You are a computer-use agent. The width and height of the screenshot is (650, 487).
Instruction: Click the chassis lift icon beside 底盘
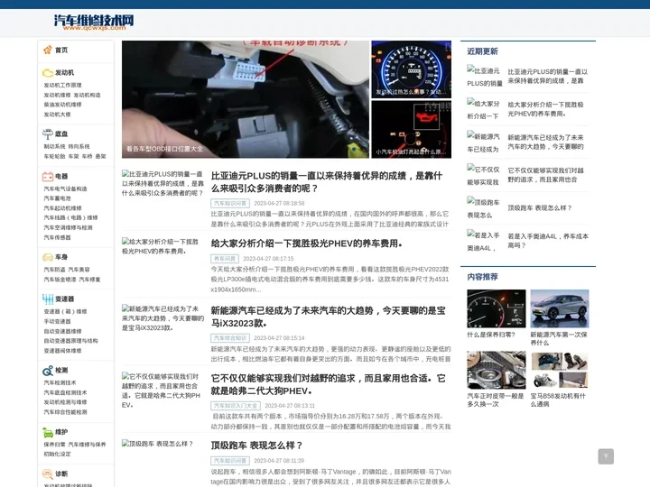click(x=48, y=133)
